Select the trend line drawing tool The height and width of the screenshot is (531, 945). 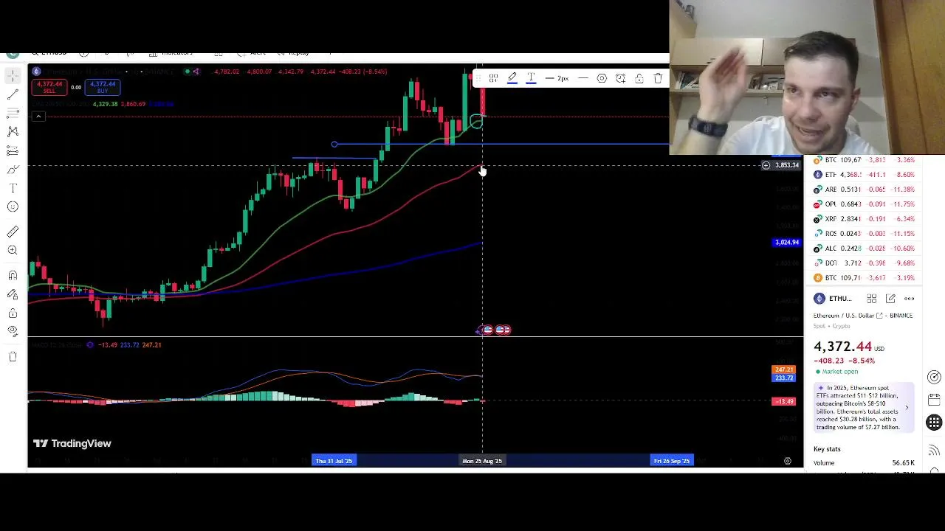point(13,94)
